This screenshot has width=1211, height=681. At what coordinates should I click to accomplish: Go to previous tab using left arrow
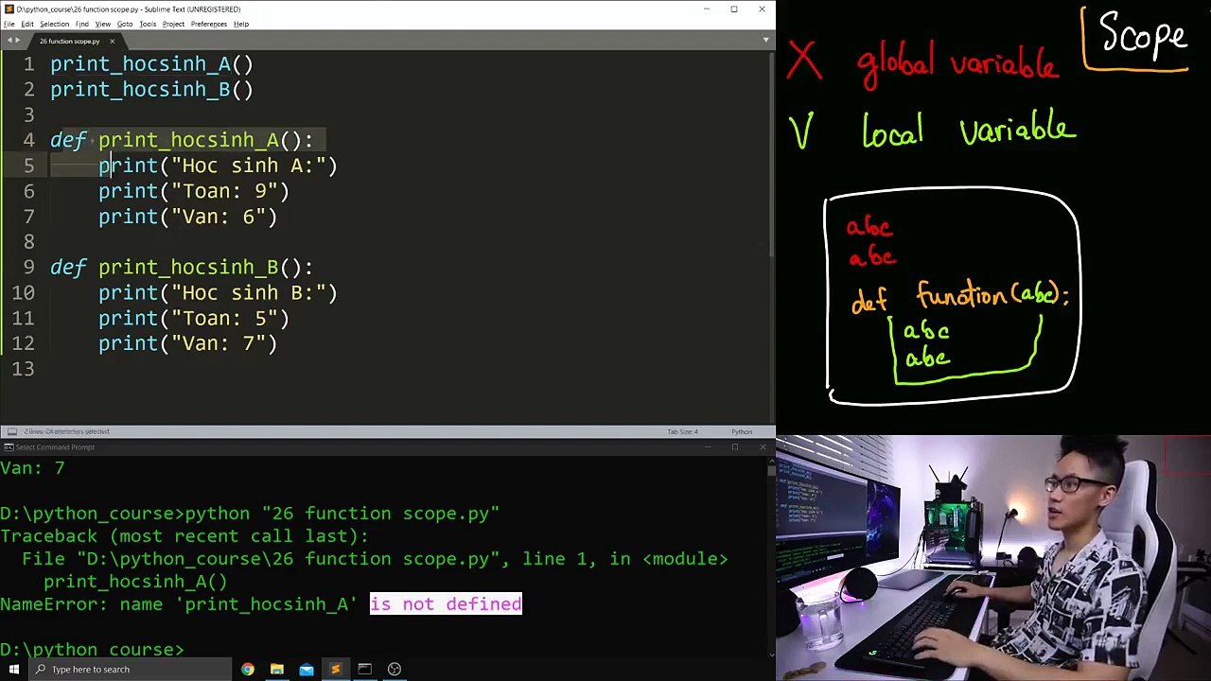(9, 41)
